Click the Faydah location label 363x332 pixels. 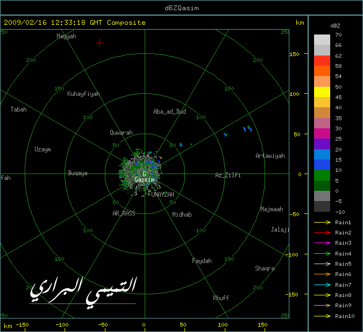point(202,261)
